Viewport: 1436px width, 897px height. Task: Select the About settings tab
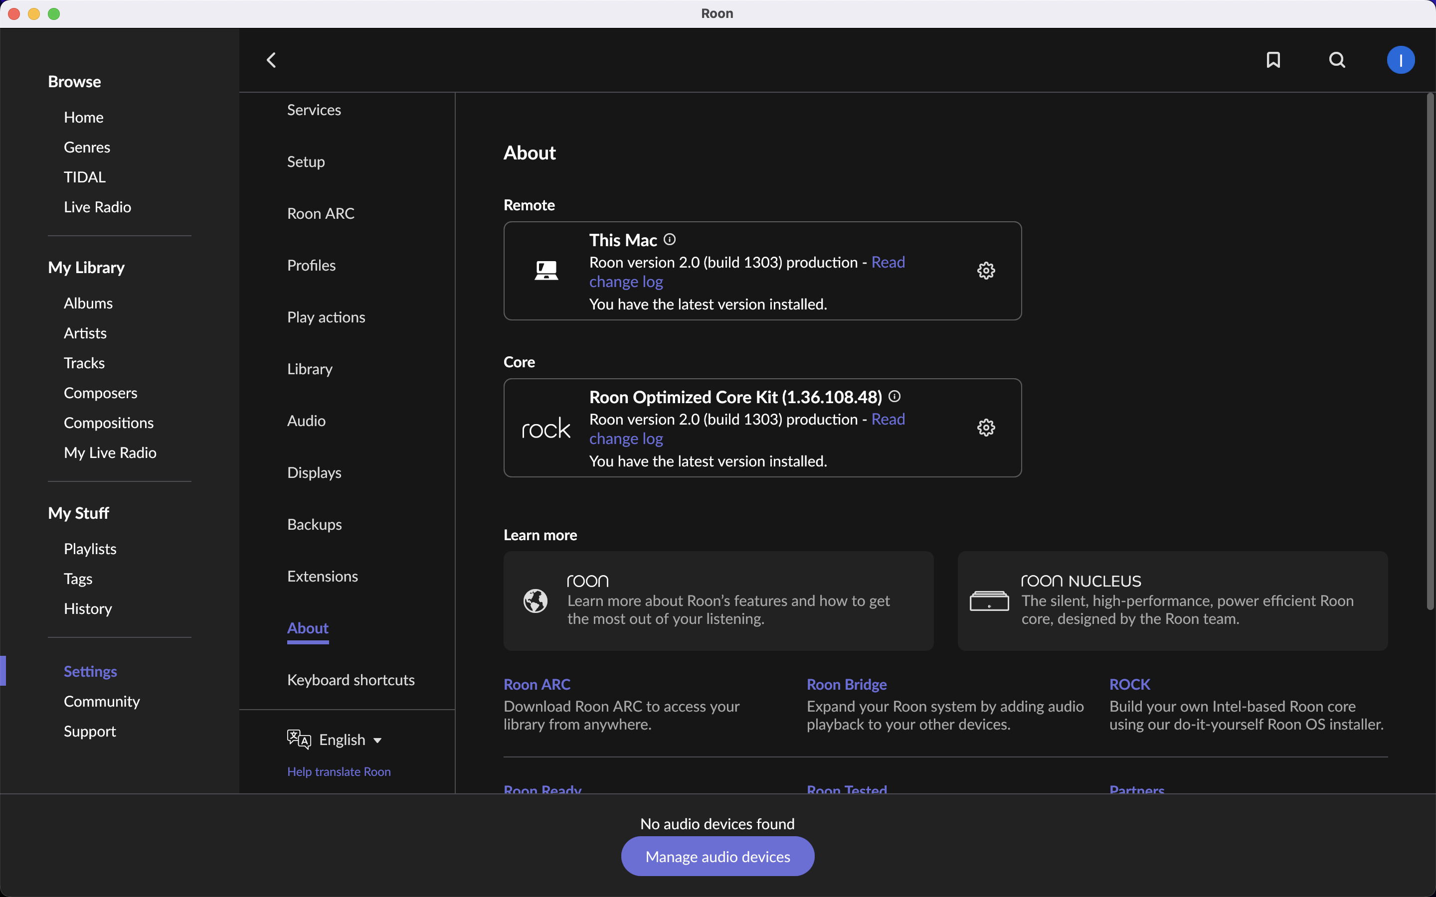tap(307, 628)
